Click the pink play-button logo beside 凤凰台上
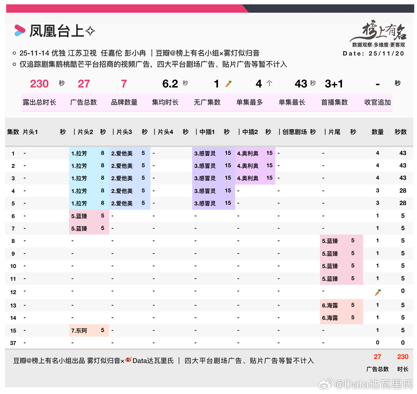 (x=19, y=31)
